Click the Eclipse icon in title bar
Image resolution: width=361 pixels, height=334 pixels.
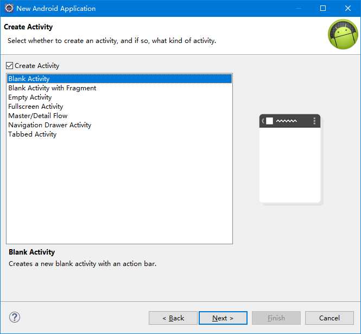(9, 8)
